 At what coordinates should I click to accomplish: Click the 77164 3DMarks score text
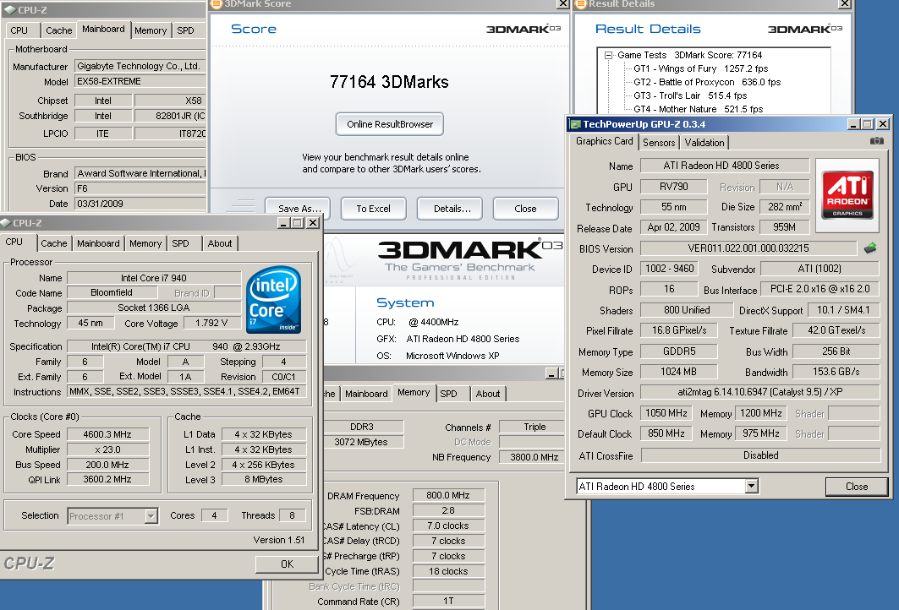click(x=389, y=82)
